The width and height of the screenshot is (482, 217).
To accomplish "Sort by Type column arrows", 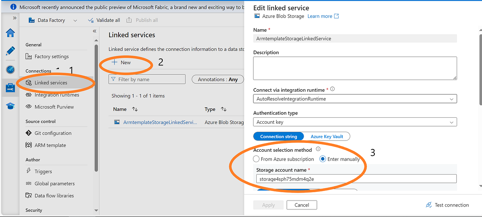I will (224, 109).
